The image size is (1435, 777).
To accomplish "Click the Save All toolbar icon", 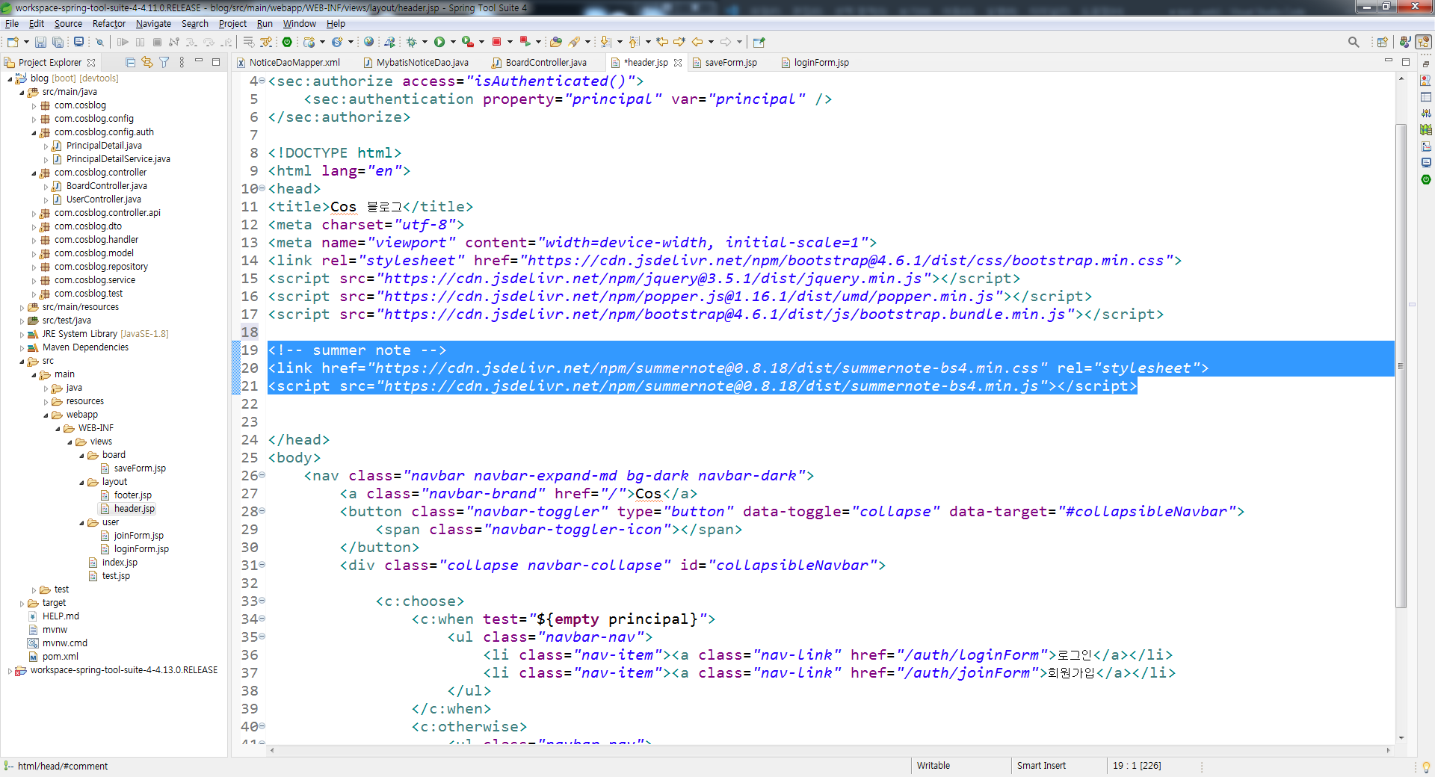I will (57, 42).
